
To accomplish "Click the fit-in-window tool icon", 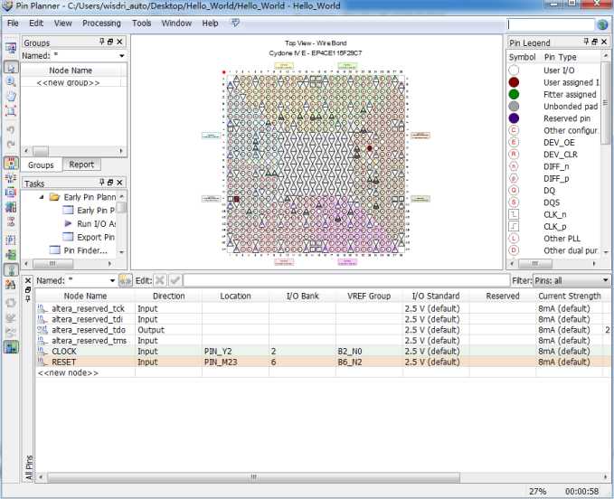I will 11,111.
